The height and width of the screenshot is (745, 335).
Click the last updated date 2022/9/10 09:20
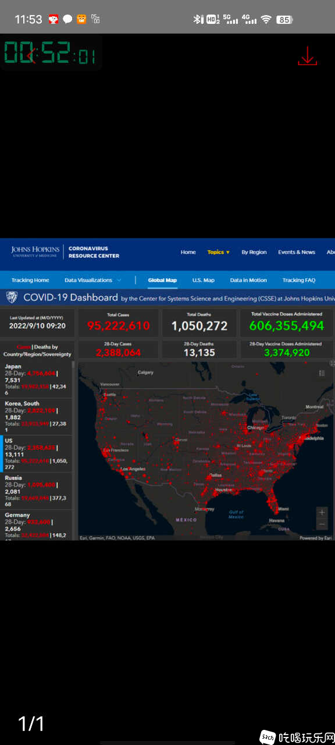(37, 326)
